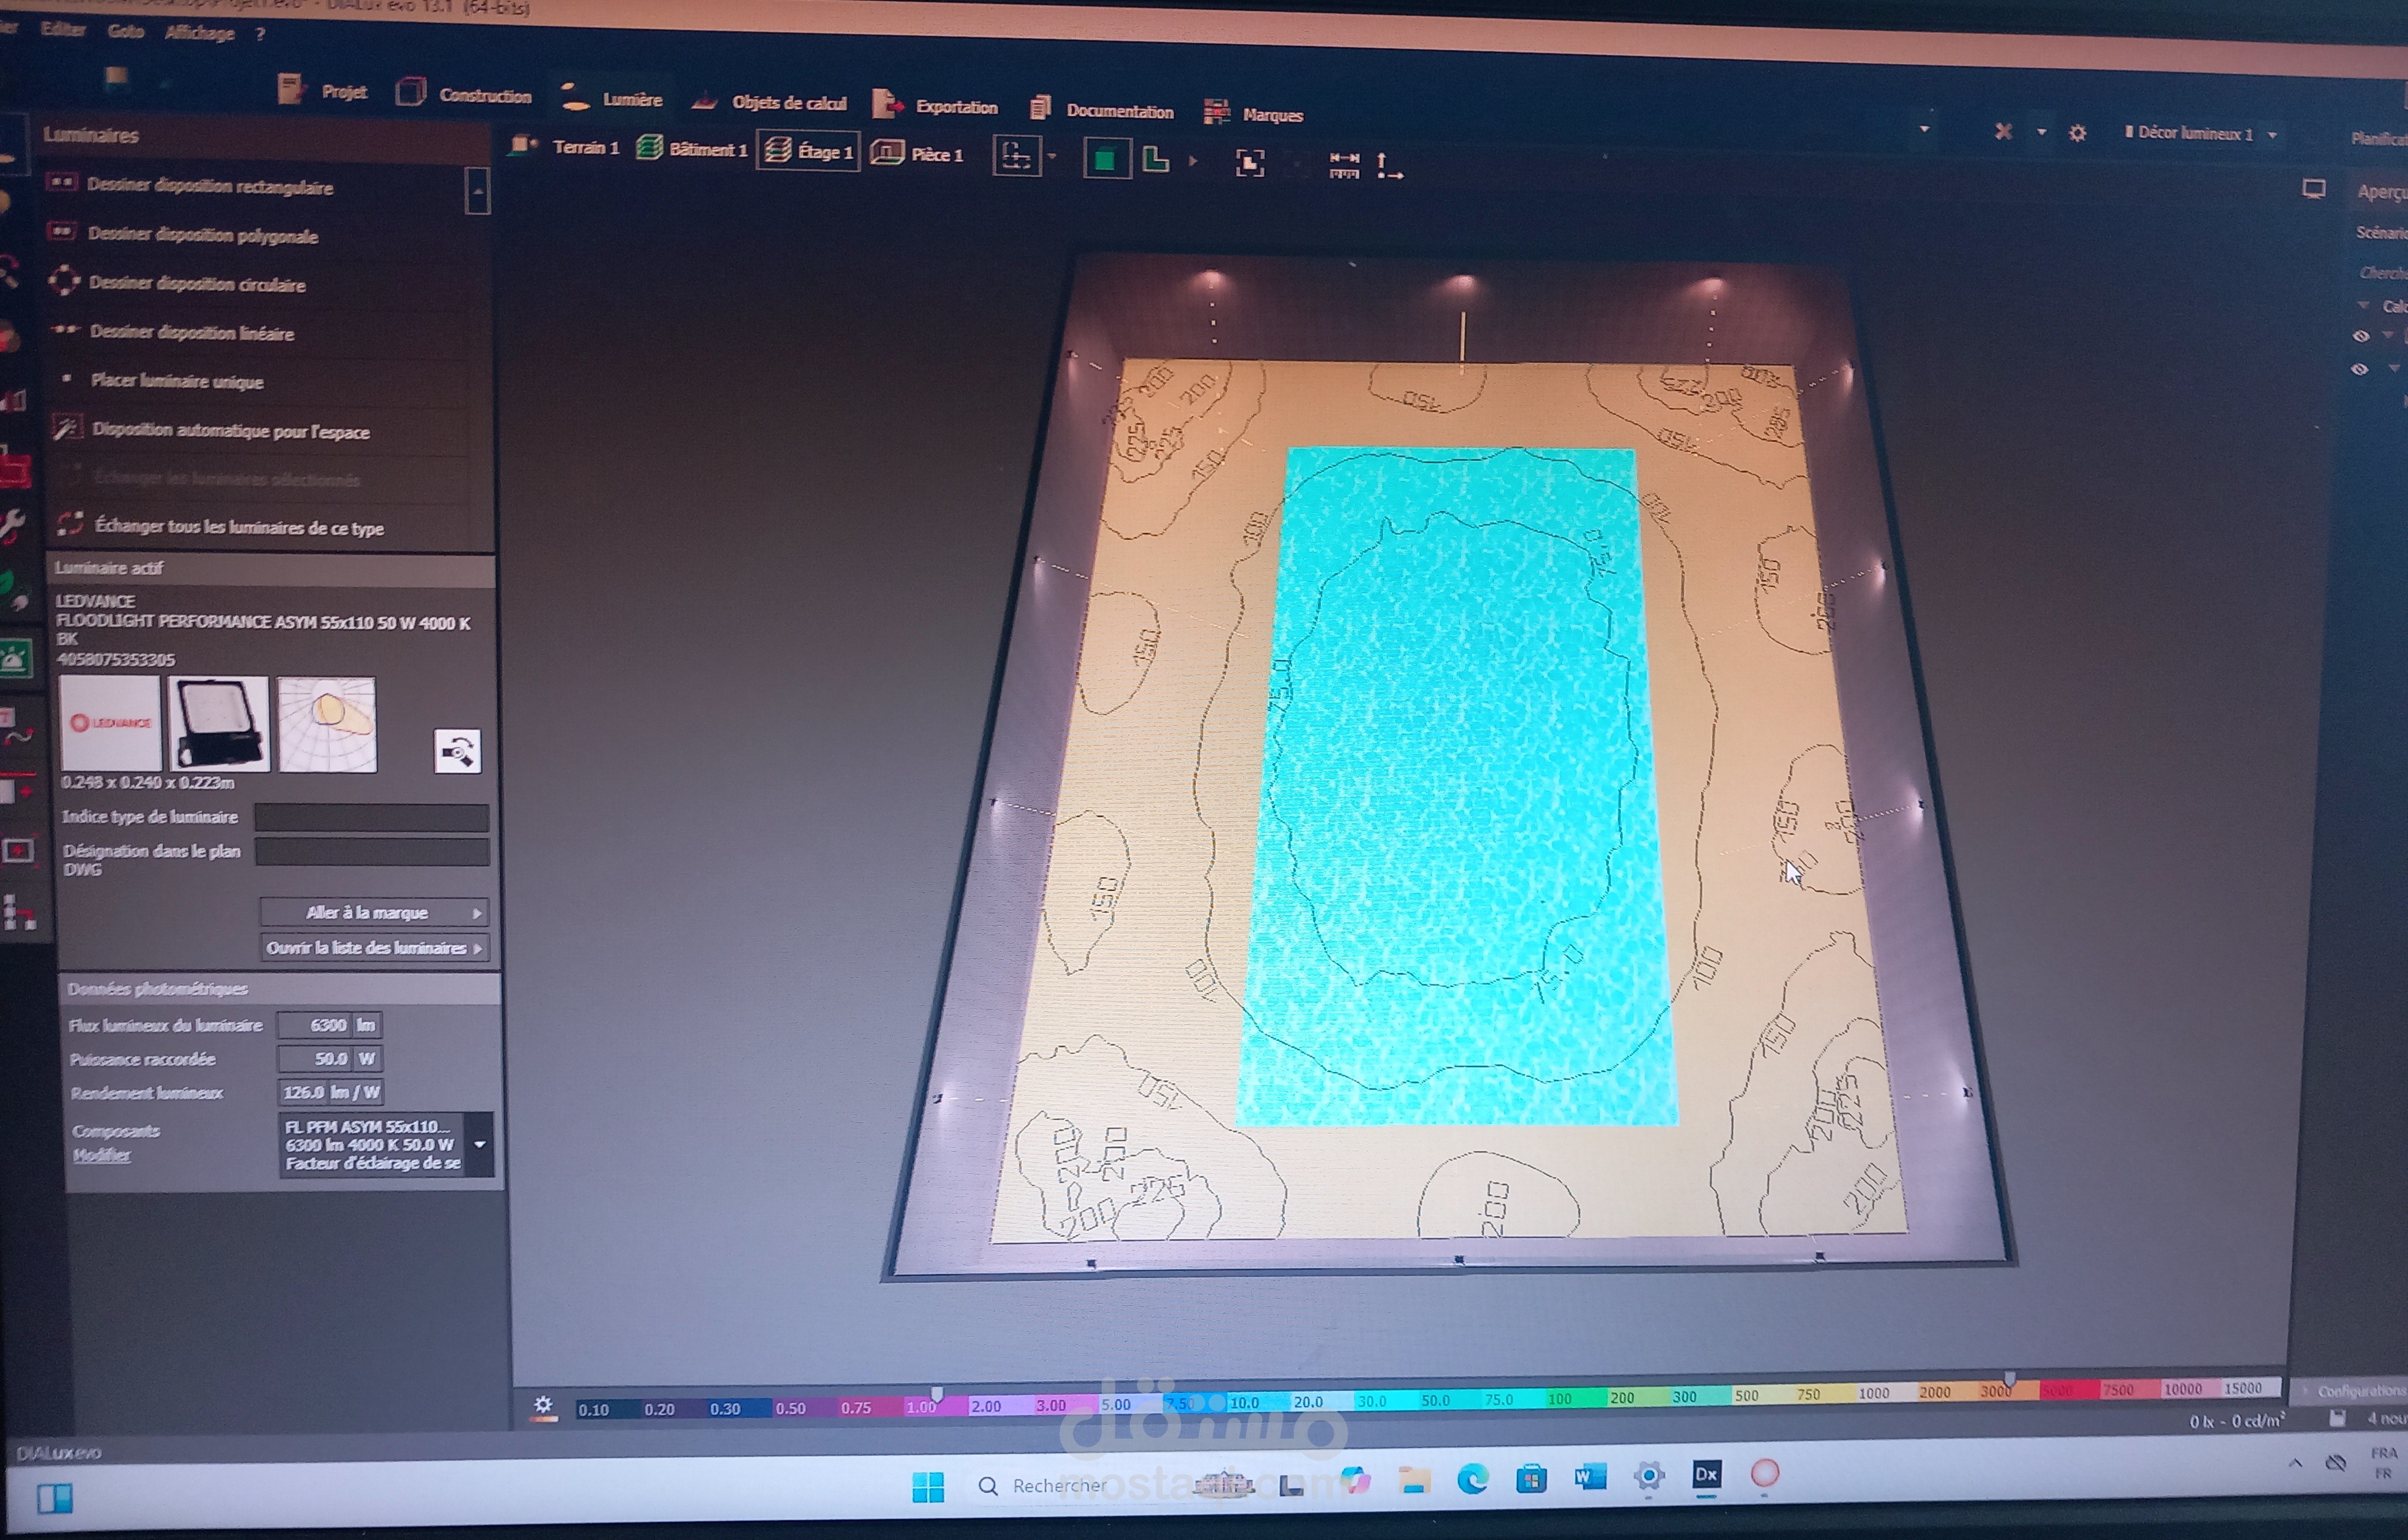The width and height of the screenshot is (2408, 1540).
Task: Switch to the floor plan view icon
Action: click(1156, 159)
